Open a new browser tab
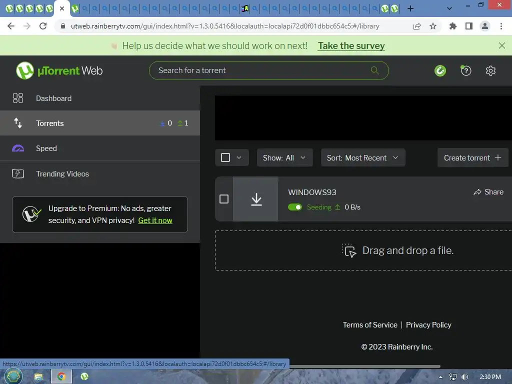 click(x=410, y=8)
